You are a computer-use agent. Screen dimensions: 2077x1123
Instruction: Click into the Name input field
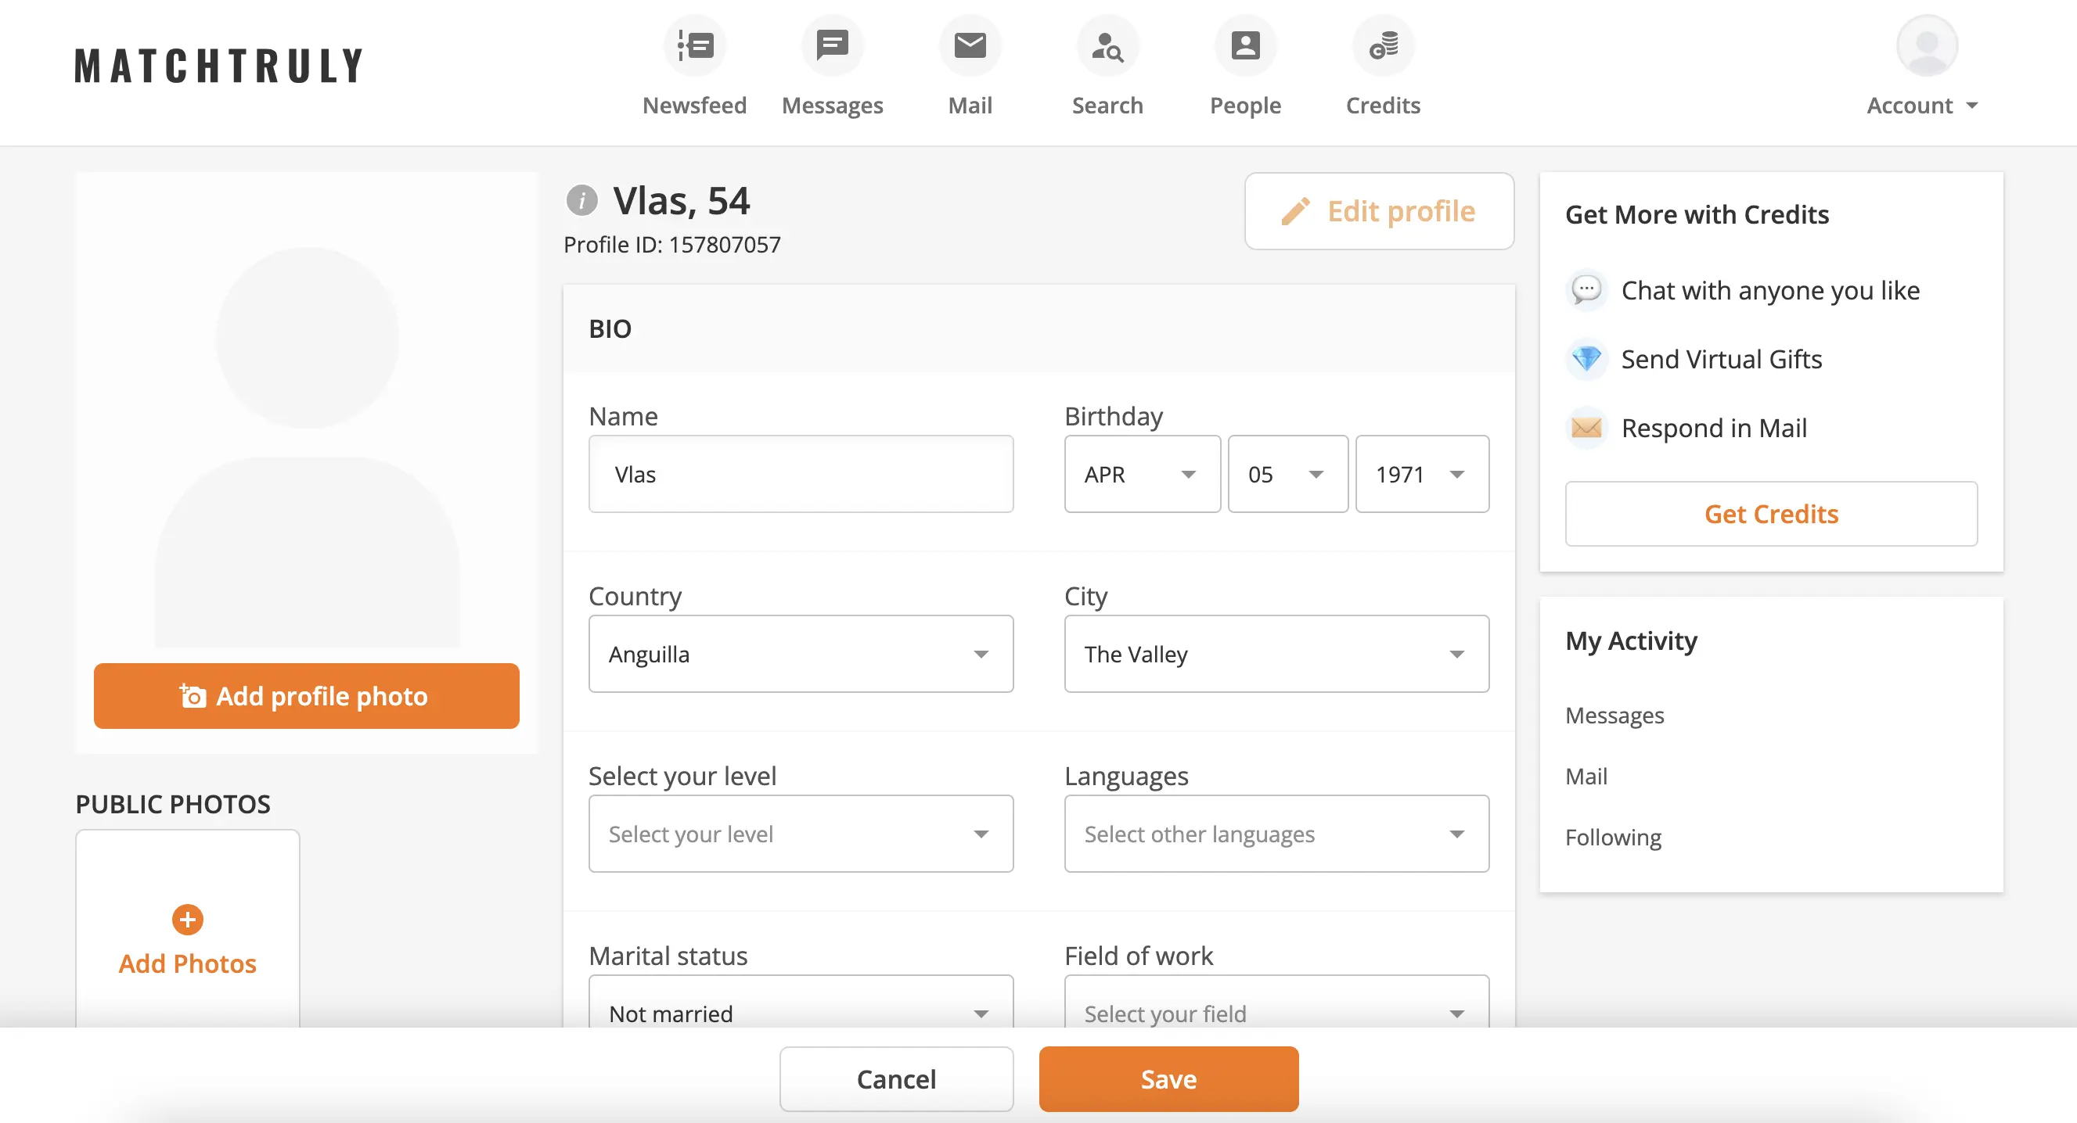click(x=801, y=475)
